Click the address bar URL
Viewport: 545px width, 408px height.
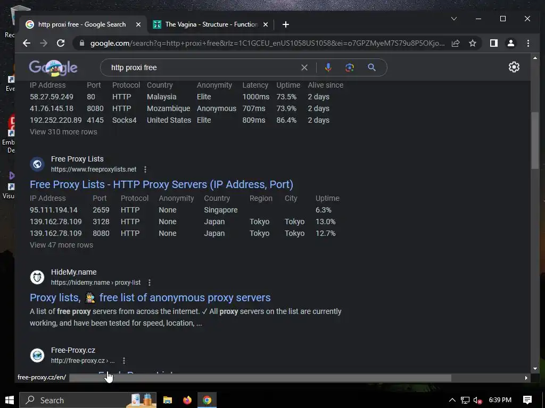(267, 43)
